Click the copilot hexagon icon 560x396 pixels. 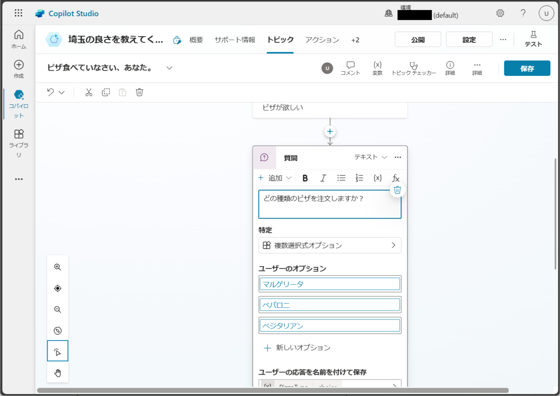tap(54, 40)
